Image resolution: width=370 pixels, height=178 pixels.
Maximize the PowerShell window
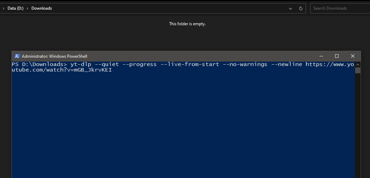[337, 56]
